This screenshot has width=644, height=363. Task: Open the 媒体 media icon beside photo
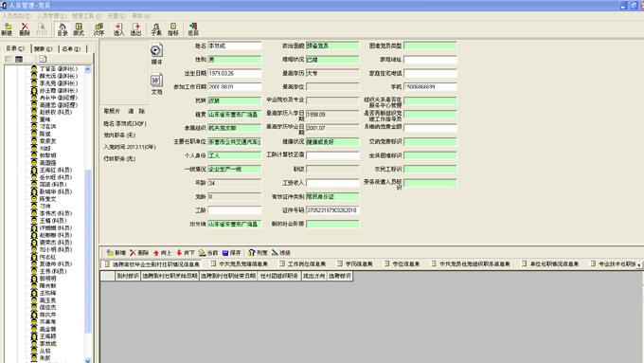[156, 54]
